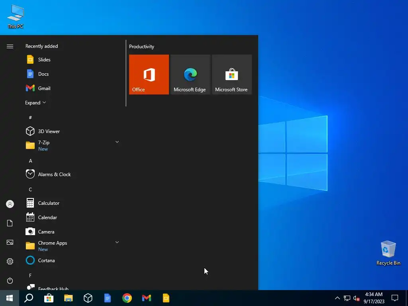Open Alarms & Clock
408x306 pixels.
[x=73, y=175]
